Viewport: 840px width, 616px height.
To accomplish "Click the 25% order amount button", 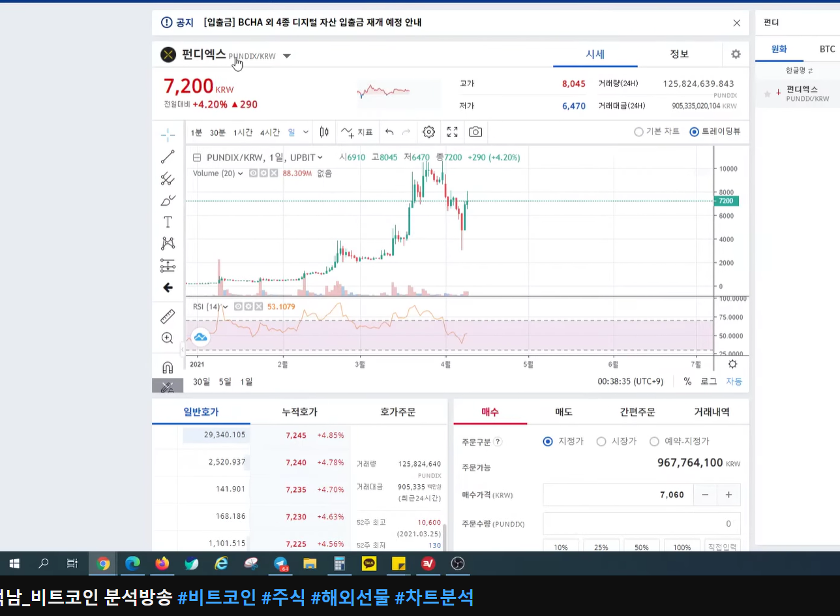I will click(x=601, y=547).
